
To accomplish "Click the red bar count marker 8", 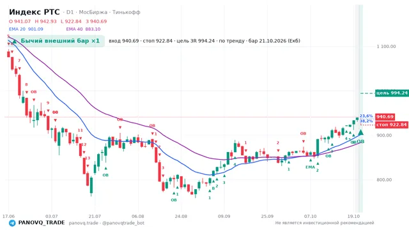I will click(x=26, y=84).
